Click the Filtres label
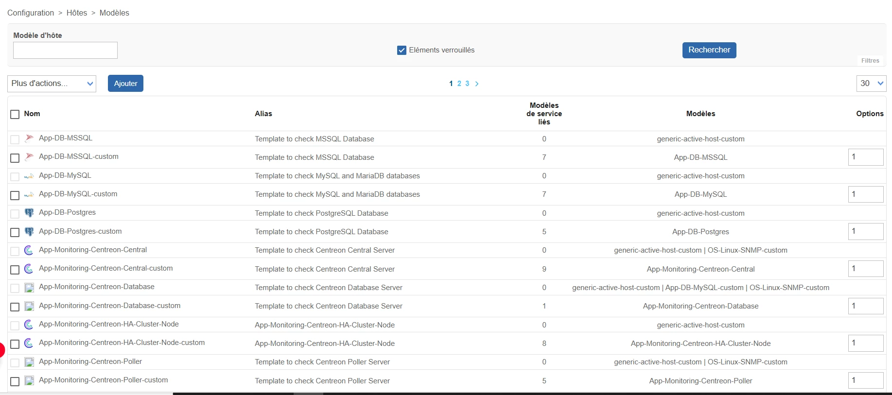Screen dimensions: 892x395 point(870,61)
